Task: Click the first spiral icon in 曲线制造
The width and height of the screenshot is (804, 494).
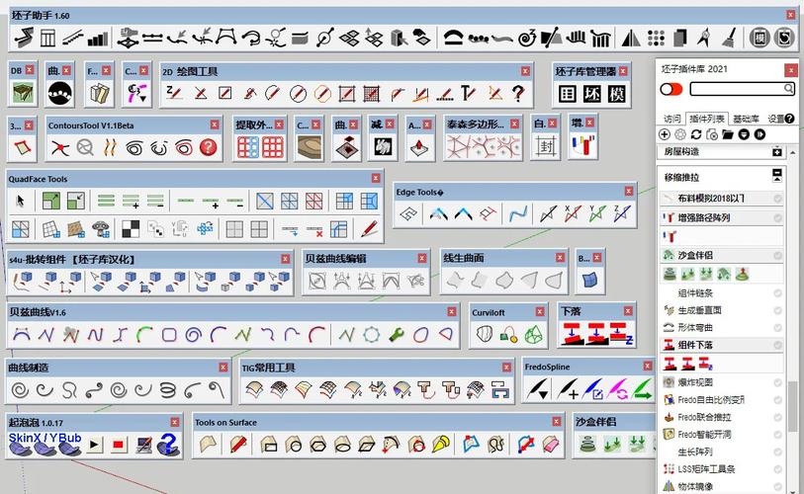Action: coord(21,390)
